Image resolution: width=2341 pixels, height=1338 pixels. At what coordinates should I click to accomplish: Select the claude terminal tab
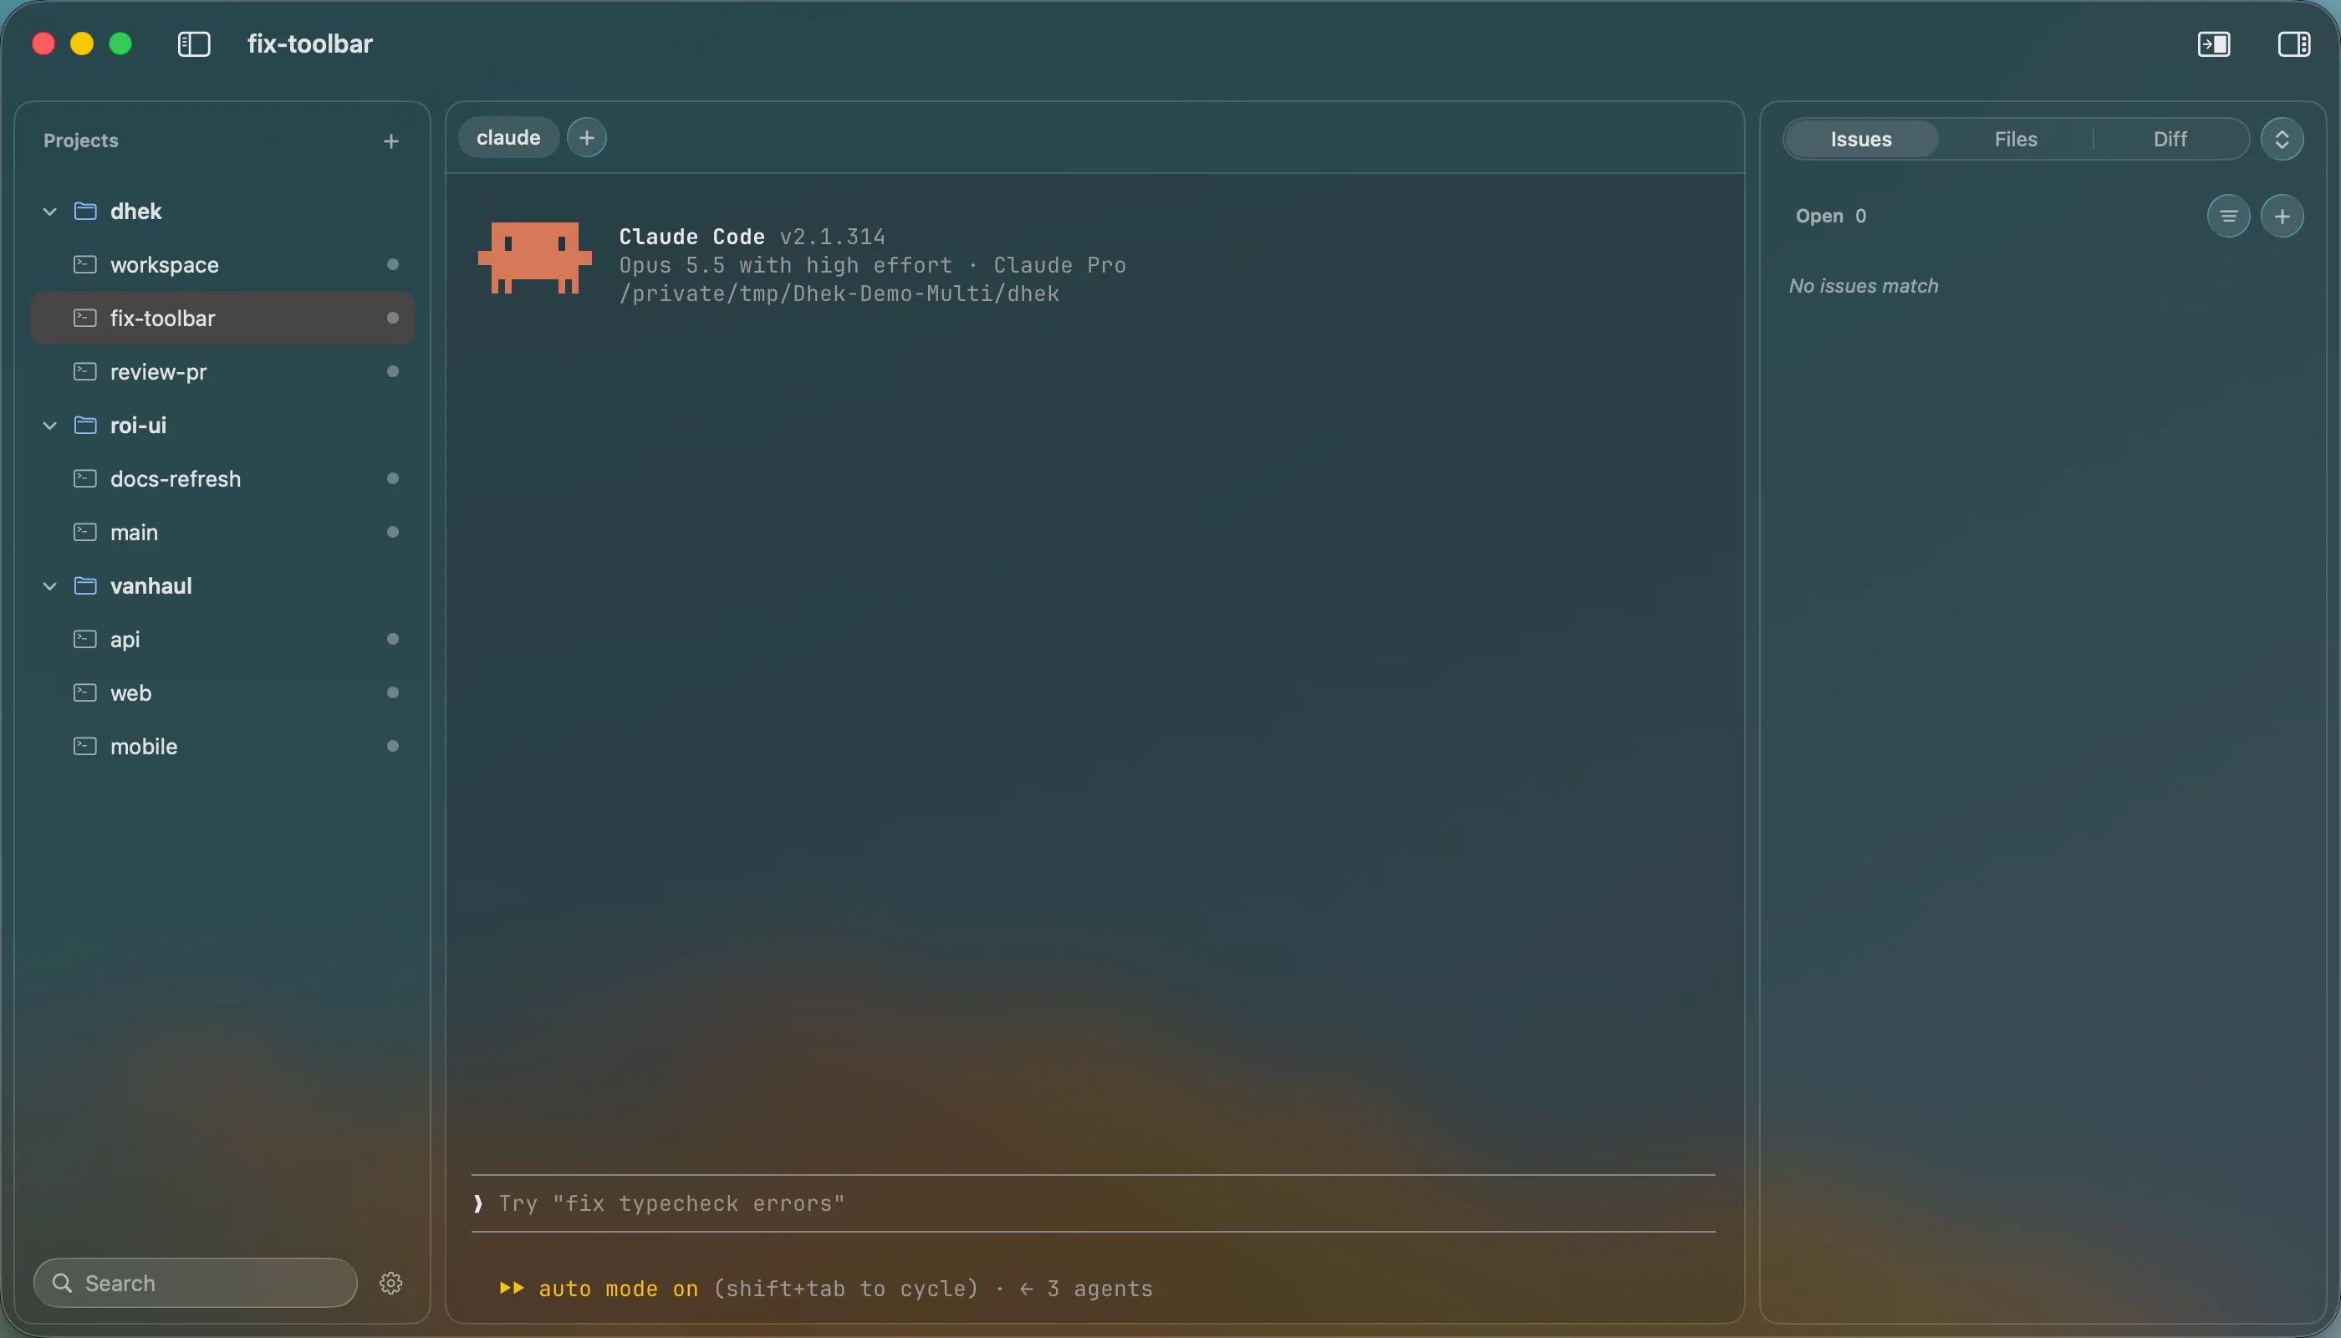[x=508, y=138]
